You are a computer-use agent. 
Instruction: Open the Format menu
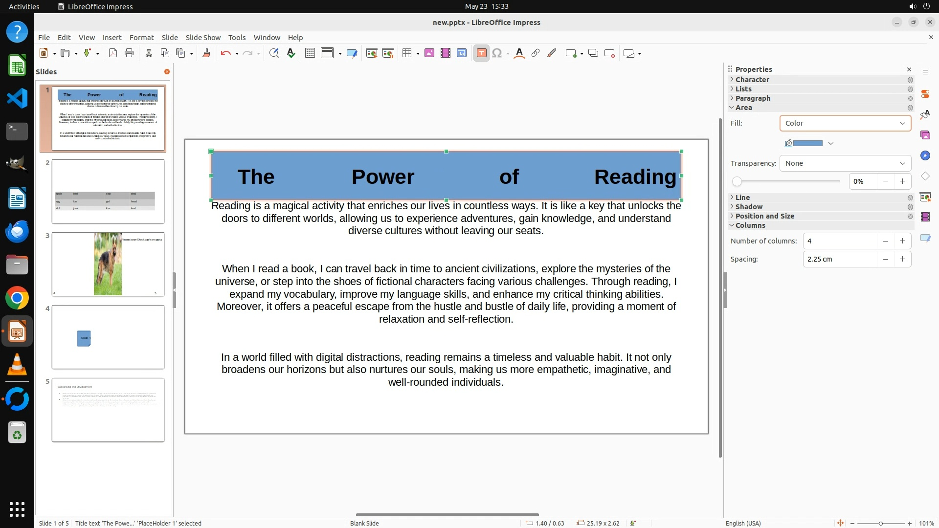(x=141, y=38)
